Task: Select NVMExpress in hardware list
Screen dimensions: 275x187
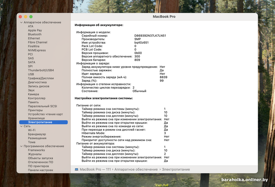Action: point(37,50)
